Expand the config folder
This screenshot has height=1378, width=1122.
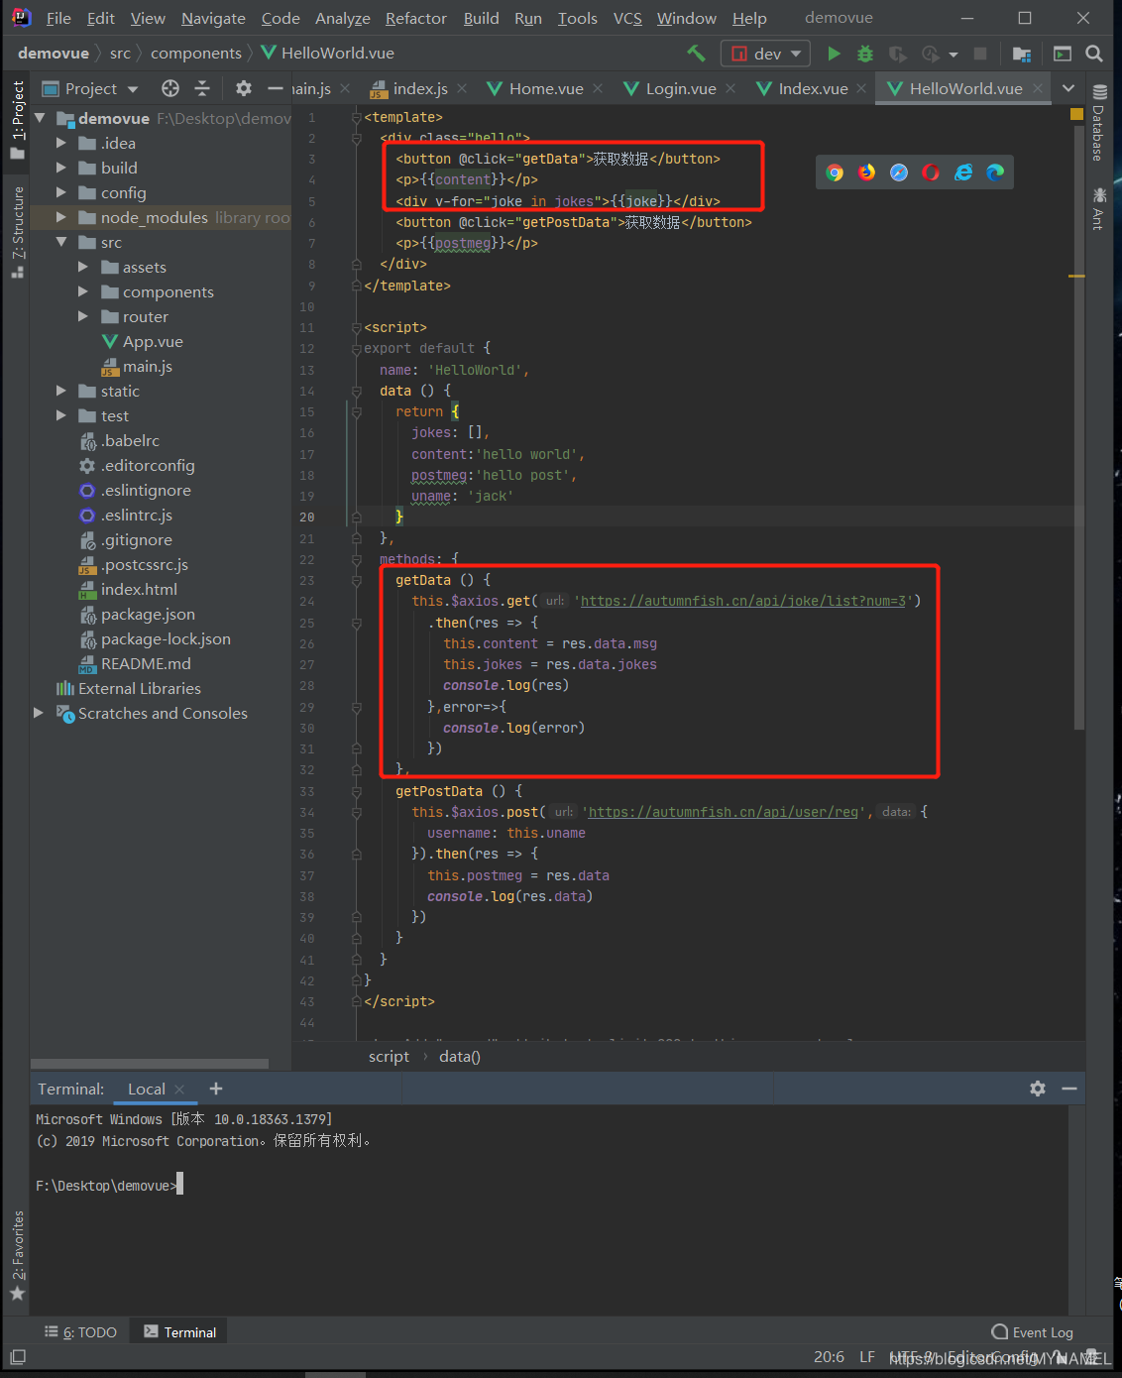coord(60,192)
